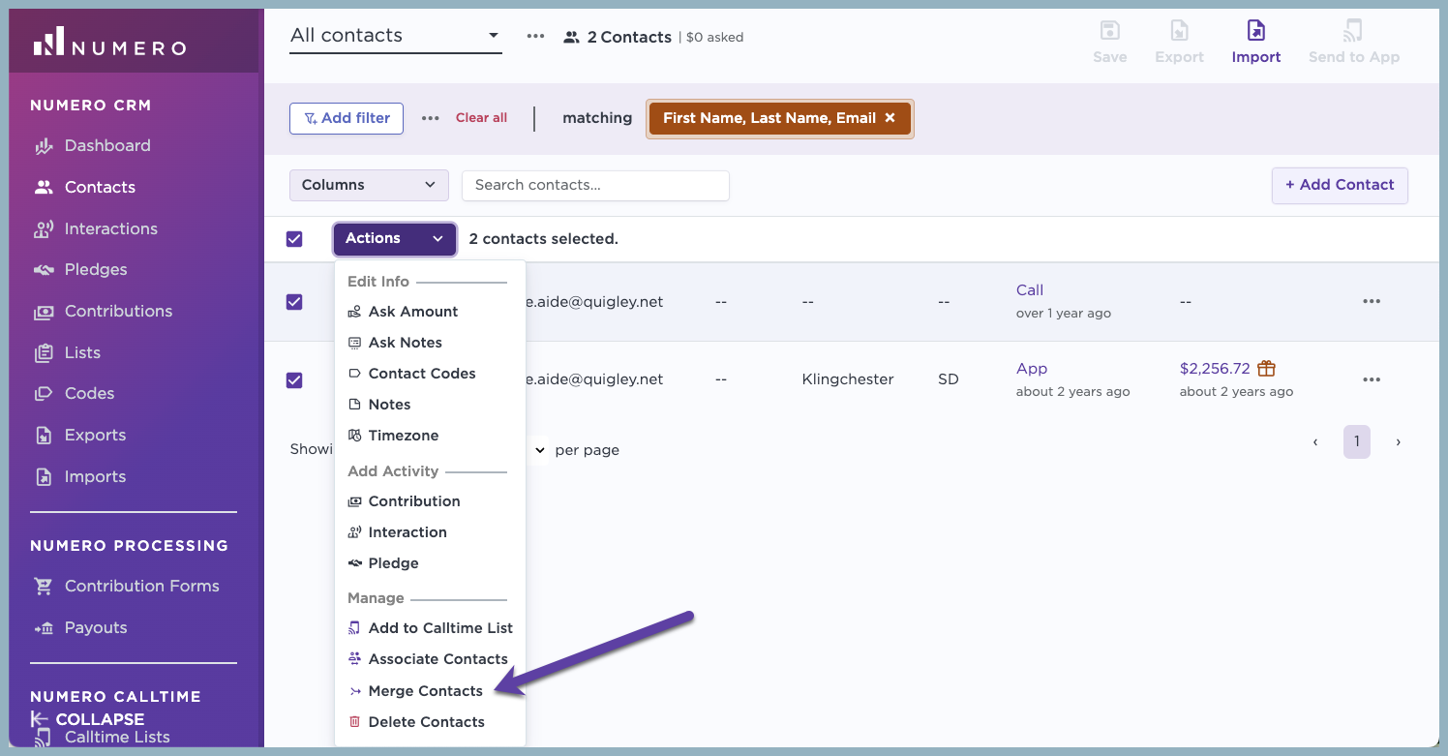This screenshot has height=756, width=1448.
Task: Click the Klingchester city cell
Action: [848, 379]
